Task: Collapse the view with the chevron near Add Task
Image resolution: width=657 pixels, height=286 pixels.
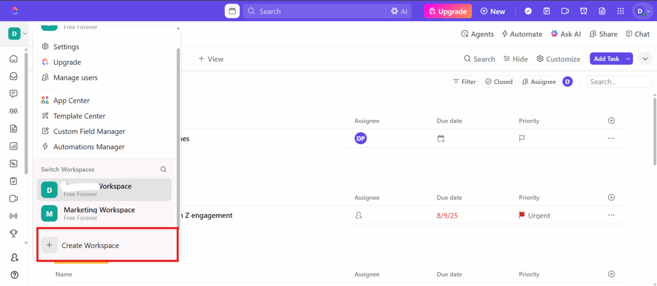Action: point(645,58)
